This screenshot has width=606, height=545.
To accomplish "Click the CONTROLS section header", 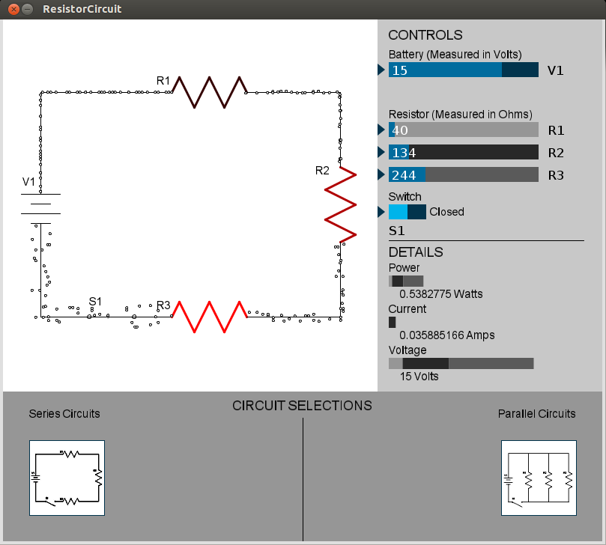I will [x=425, y=34].
